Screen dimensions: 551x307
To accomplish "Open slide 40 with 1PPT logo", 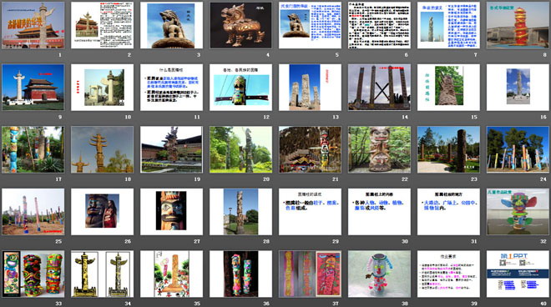I will coord(518,274).
